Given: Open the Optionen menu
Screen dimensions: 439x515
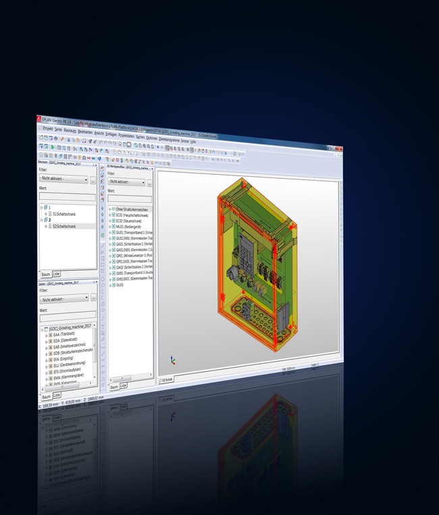Looking at the screenshot, I should point(151,138).
